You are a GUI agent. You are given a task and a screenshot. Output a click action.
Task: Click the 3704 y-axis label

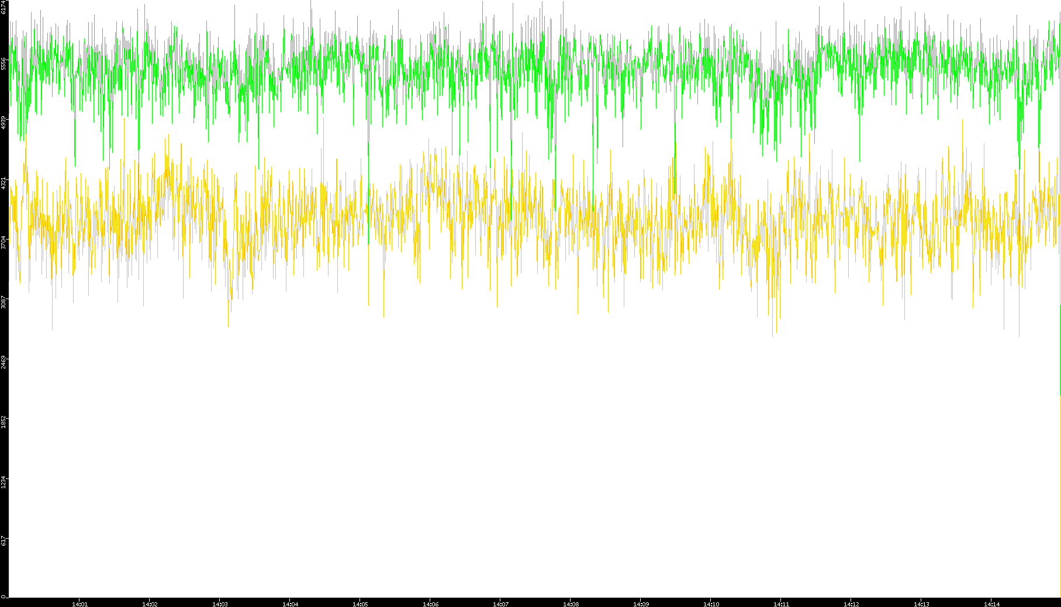(x=4, y=242)
